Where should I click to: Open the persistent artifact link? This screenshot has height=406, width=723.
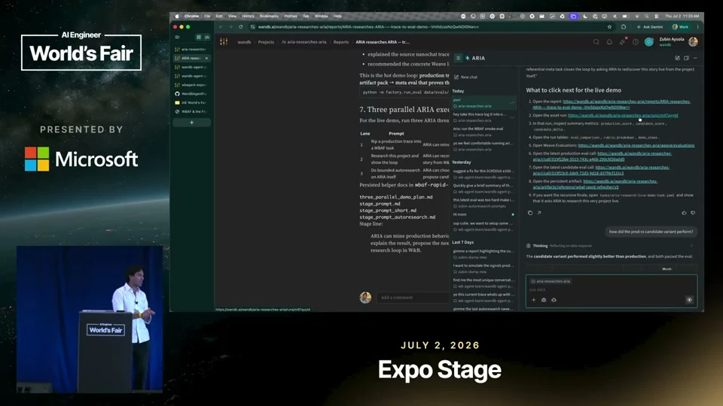595,184
